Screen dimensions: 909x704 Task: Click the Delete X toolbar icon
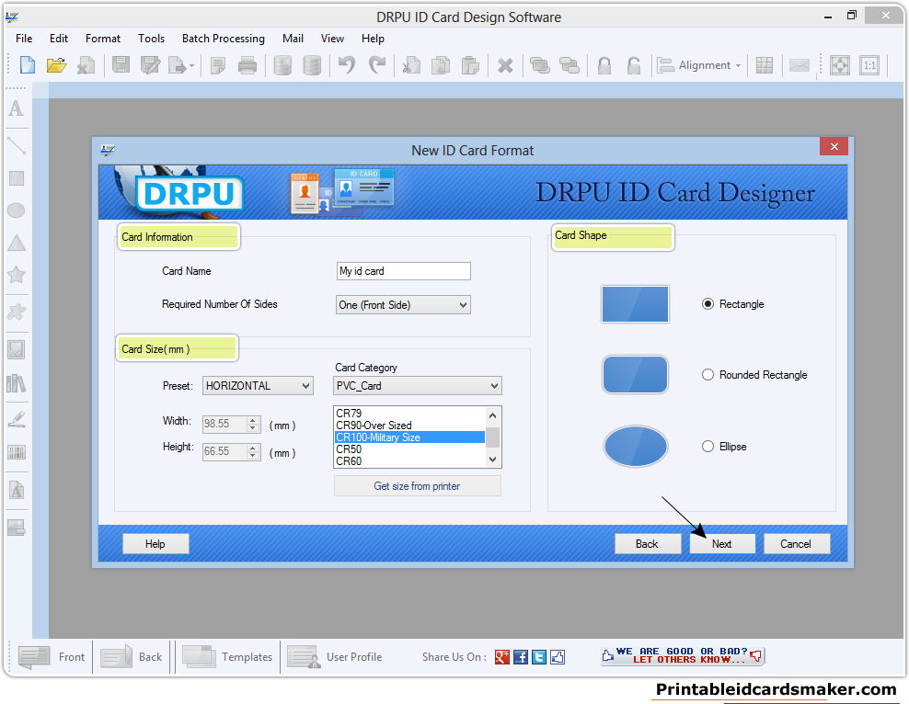(505, 65)
